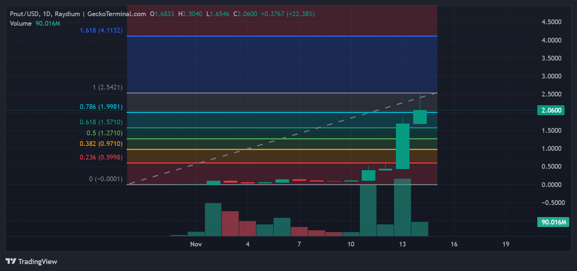Image resolution: width=577 pixels, height=271 pixels.
Task: Click the Nov date axis label
Action: point(196,244)
